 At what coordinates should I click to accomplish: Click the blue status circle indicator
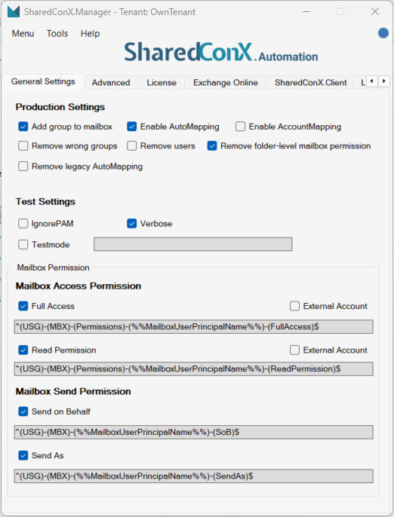(x=383, y=33)
